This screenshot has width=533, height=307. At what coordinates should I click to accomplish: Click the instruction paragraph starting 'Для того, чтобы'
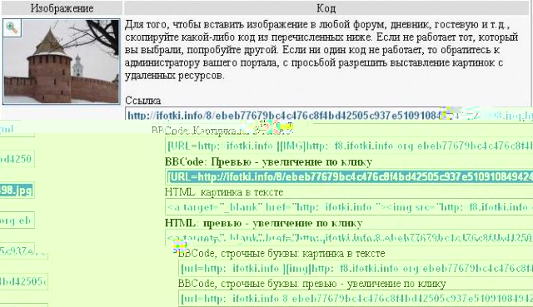[321, 50]
